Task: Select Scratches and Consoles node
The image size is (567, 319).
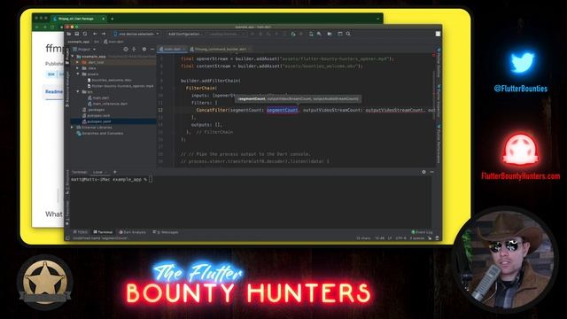Action: click(100, 134)
